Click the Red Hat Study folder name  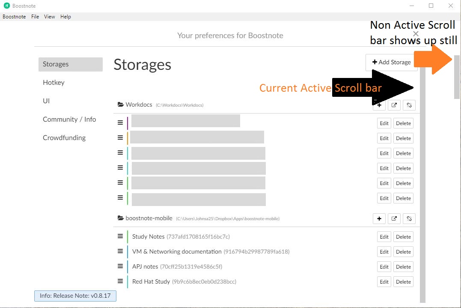[151, 282]
